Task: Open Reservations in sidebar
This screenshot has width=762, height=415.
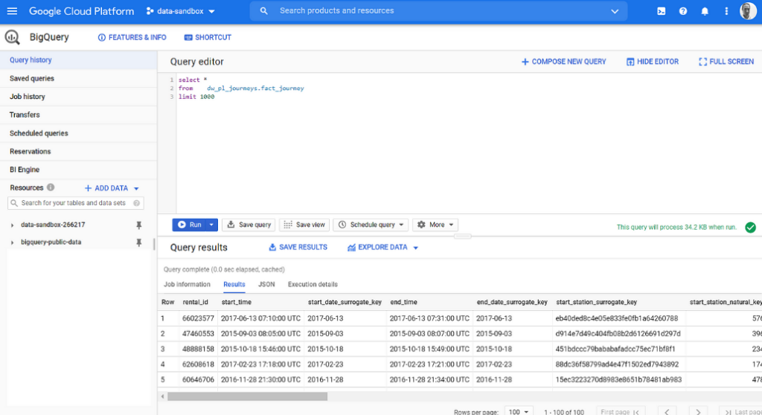Action: click(x=78, y=152)
